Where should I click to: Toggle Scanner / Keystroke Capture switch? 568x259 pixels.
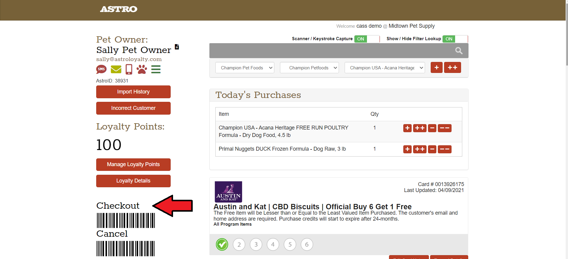pyautogui.click(x=367, y=39)
